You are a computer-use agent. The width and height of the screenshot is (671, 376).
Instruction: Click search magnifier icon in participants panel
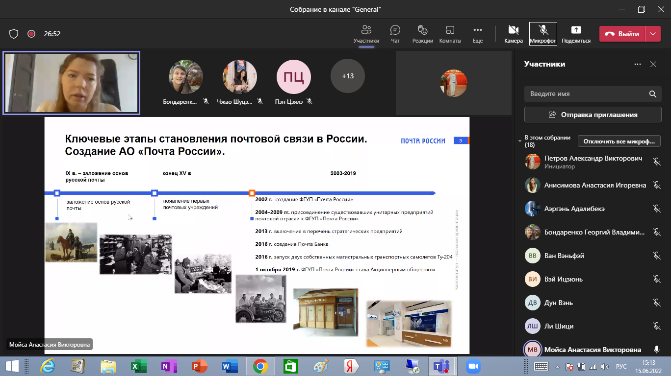click(x=652, y=94)
